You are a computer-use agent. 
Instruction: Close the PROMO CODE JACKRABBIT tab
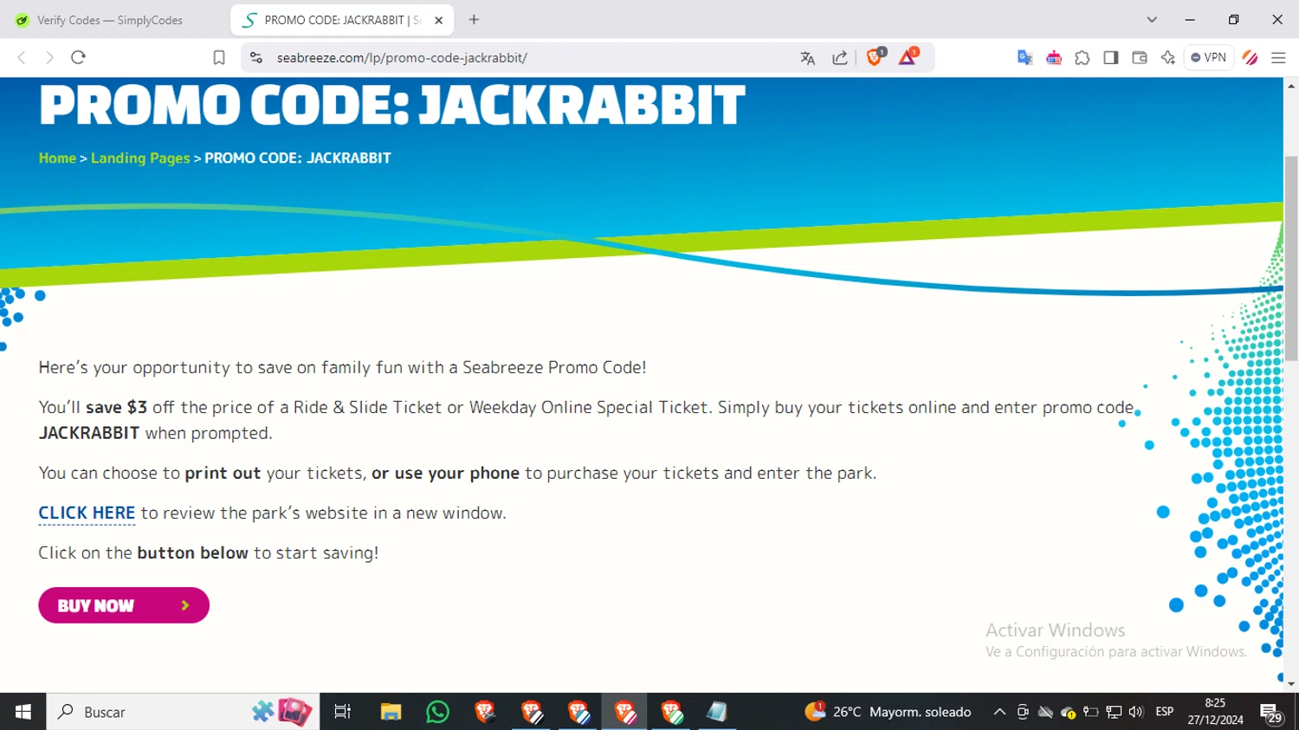point(438,20)
